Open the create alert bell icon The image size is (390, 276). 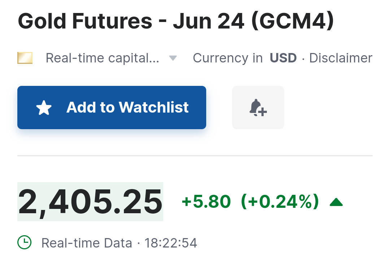point(258,108)
